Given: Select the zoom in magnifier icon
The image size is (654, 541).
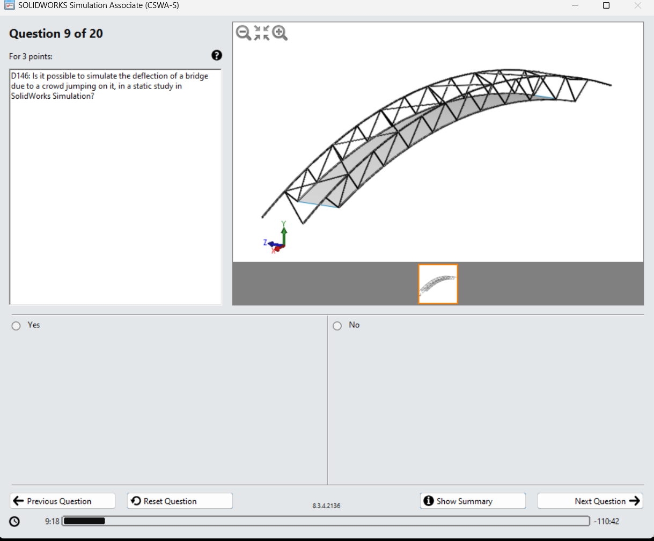Looking at the screenshot, I should [279, 33].
